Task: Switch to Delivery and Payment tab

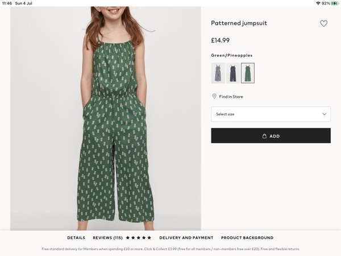Action: tap(186, 238)
